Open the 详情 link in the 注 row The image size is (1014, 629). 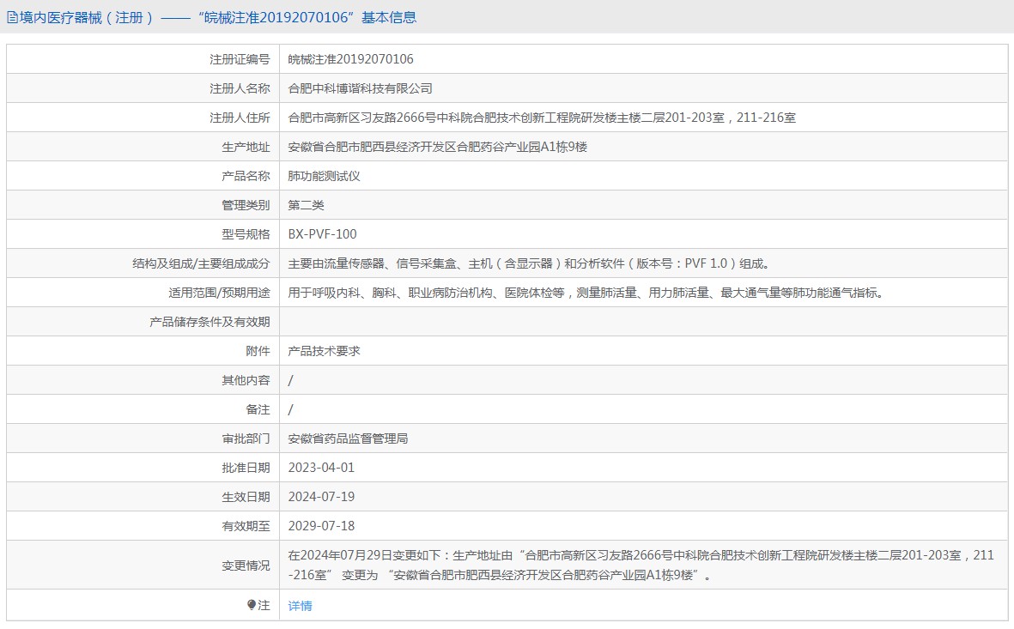coord(300,606)
